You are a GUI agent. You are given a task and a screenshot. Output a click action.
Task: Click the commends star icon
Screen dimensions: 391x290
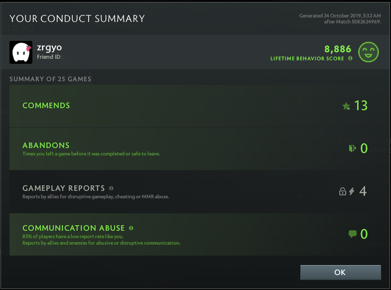tap(346, 106)
